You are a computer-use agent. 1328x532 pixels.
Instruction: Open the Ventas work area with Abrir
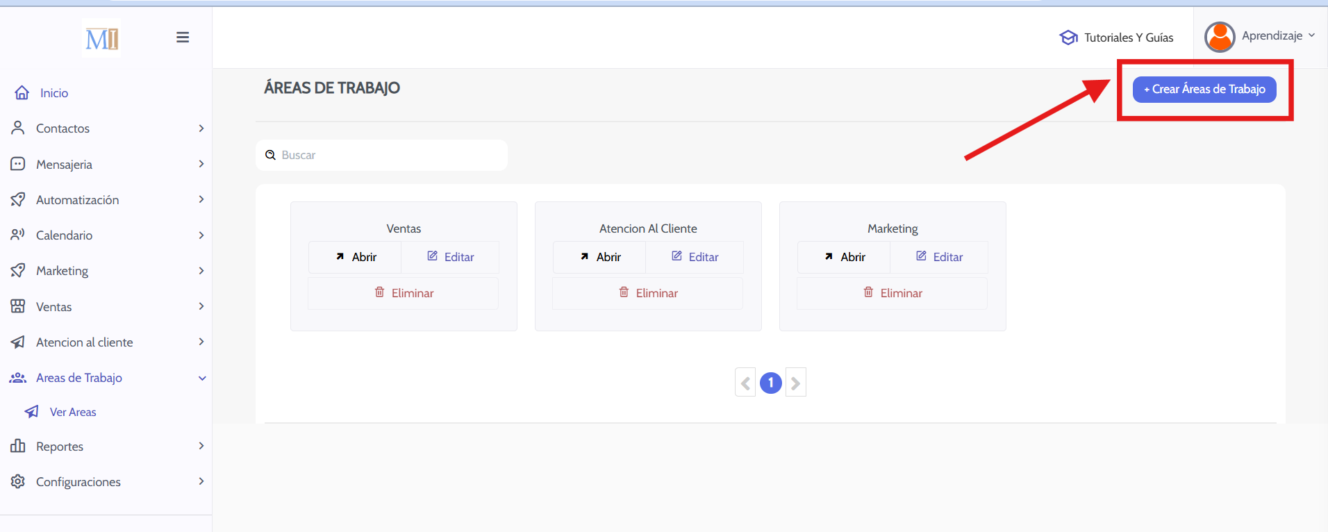click(x=356, y=257)
